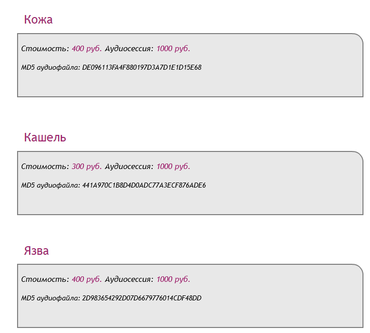Click the MD5 hash starting with 441A970C
The image size is (370, 333).
144,185
